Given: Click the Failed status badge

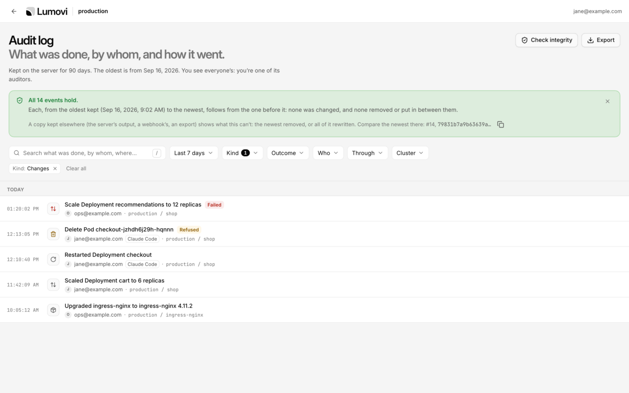Looking at the screenshot, I should 214,205.
